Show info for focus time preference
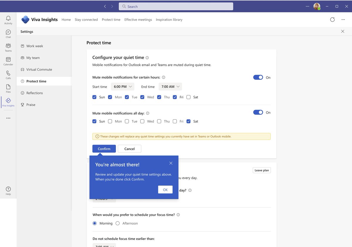 (x=178, y=215)
